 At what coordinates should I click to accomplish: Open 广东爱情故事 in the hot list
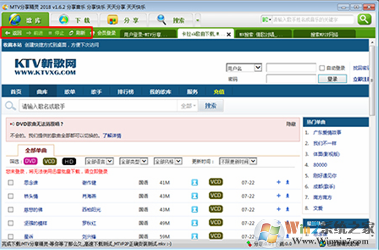(327, 132)
